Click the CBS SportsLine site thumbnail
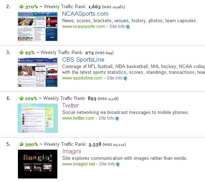Image resolution: width=205 pixels, height=182 pixels. point(38,72)
